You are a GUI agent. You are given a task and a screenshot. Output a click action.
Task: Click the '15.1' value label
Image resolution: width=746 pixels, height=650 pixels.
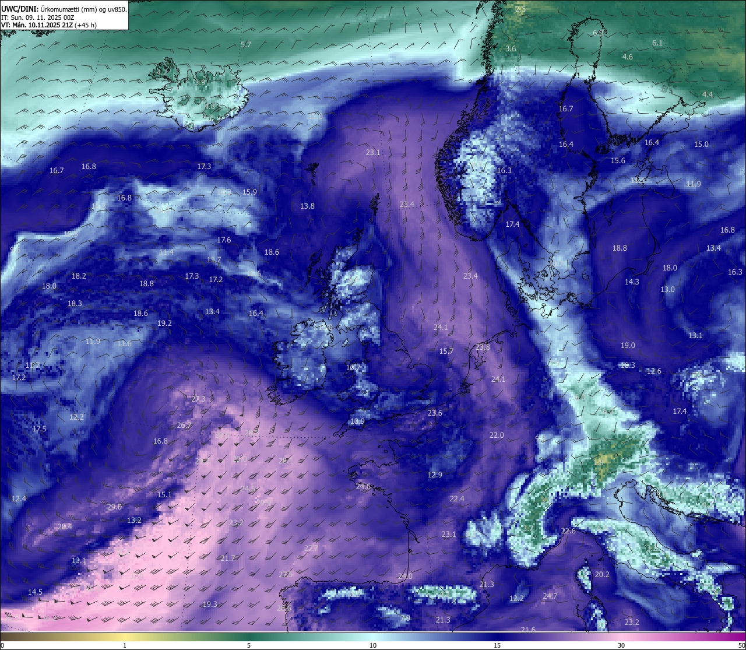[x=164, y=494]
